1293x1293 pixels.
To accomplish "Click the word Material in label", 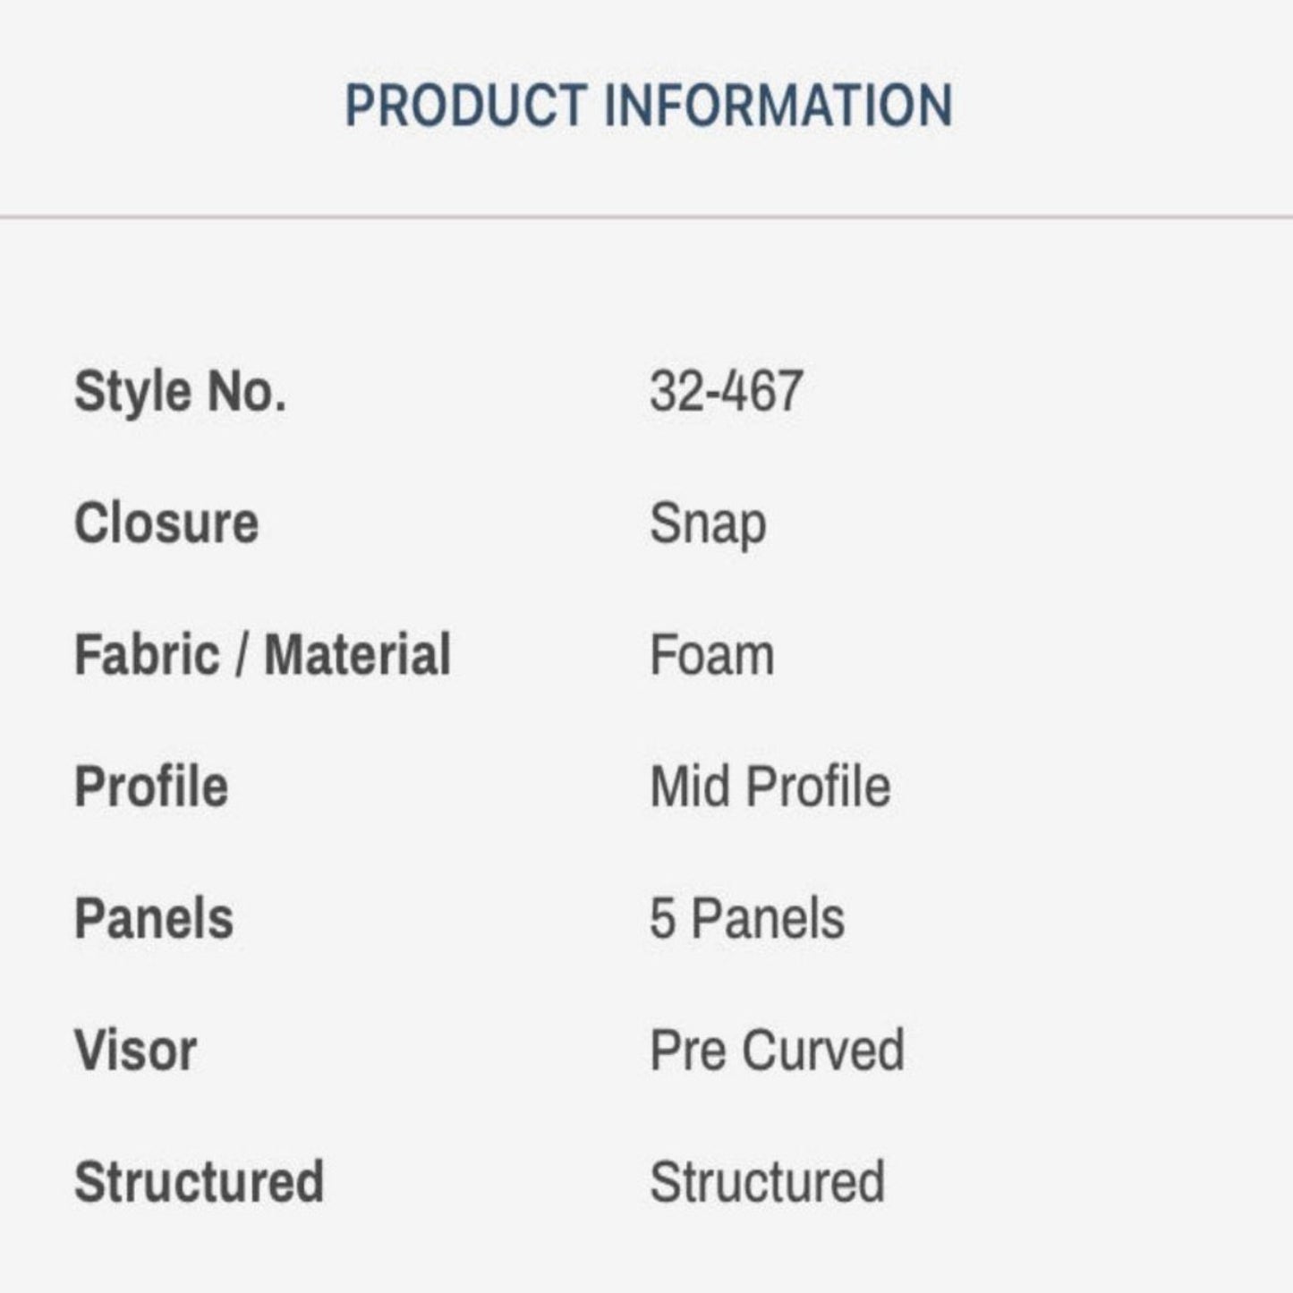I will 357,655.
